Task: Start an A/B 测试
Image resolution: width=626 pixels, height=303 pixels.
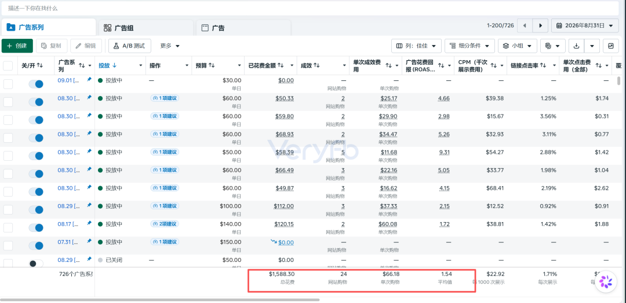Action: [x=130, y=46]
